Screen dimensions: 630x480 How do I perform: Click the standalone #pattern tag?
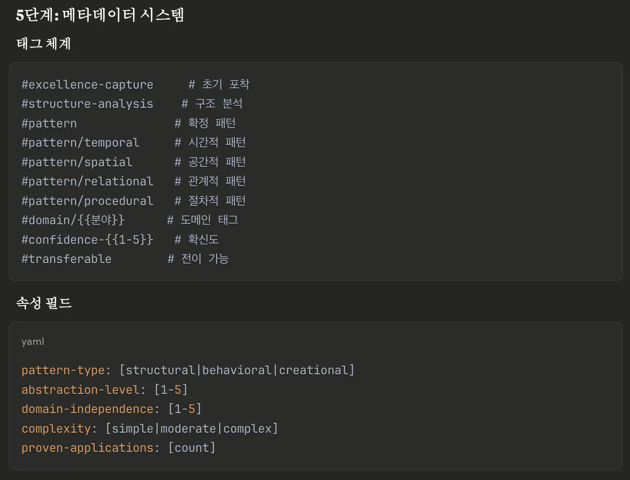[x=49, y=124]
